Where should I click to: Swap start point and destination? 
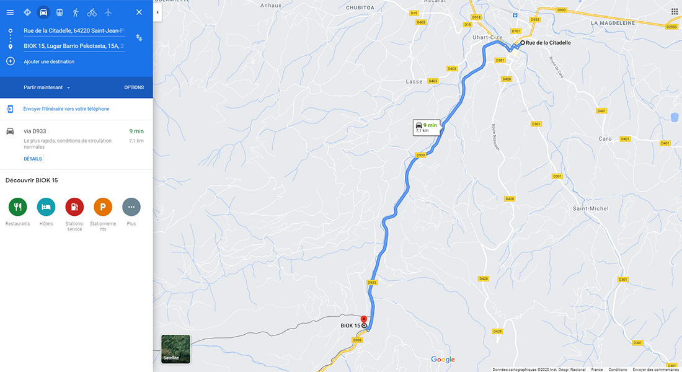pyautogui.click(x=139, y=38)
